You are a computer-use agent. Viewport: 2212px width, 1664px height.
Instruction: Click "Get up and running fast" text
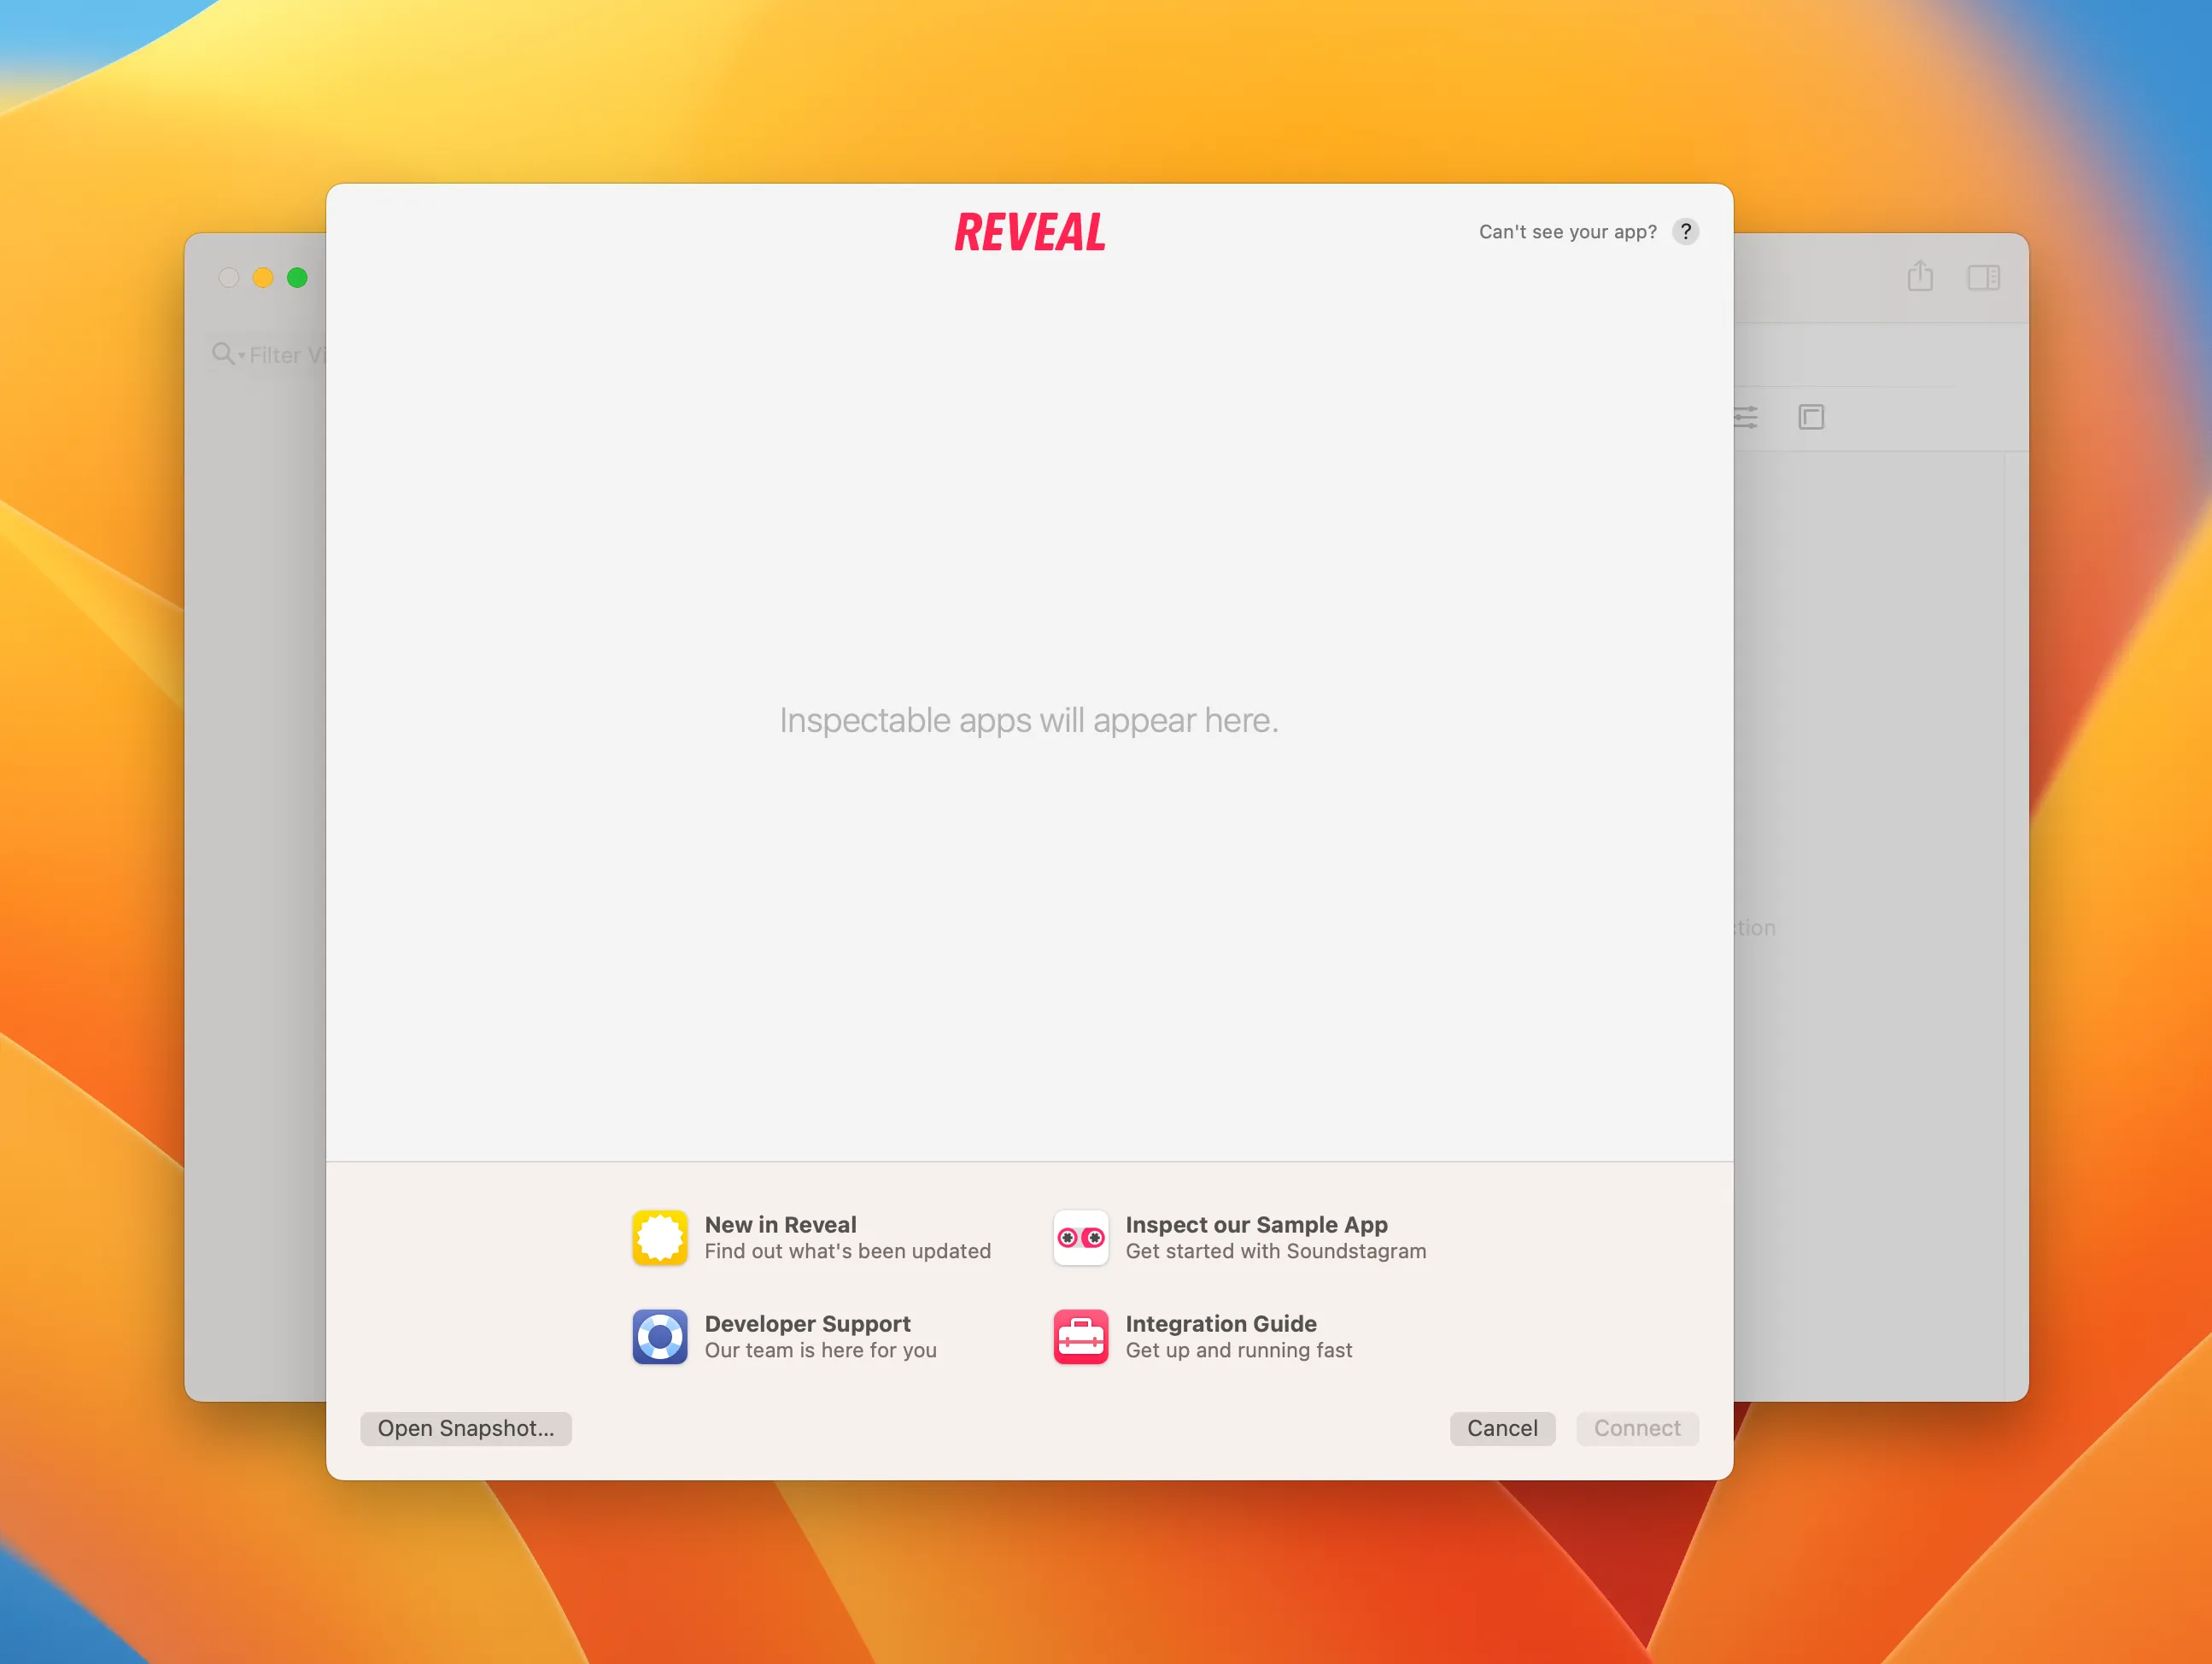coord(1238,1350)
